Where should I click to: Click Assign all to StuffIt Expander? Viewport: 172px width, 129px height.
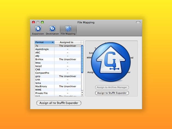click(x=59, y=103)
